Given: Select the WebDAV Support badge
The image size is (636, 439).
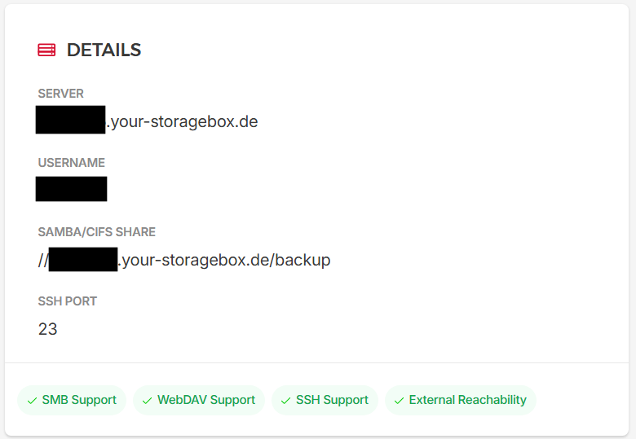Looking at the screenshot, I should coord(199,400).
